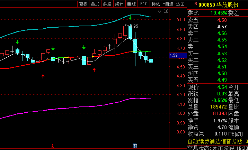This screenshot has height=150, width=248.
Task: Click 委比 value -19.45%
Action: tap(218, 13)
